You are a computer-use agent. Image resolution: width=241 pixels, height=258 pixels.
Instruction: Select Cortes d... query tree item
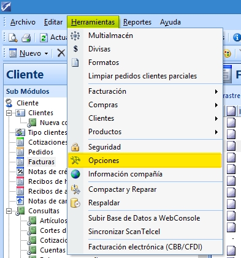[x=53, y=230]
